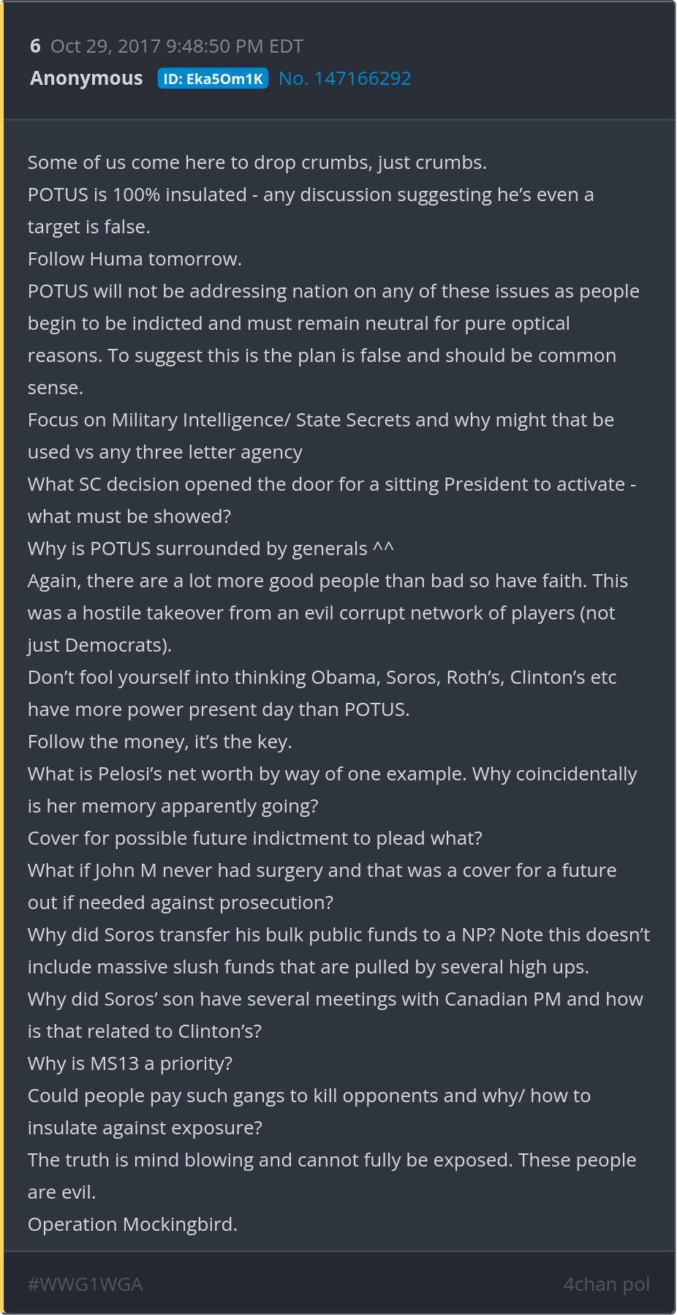Click "Follow the money, it's the key."
This screenshot has width=677, height=1315.
click(x=159, y=742)
